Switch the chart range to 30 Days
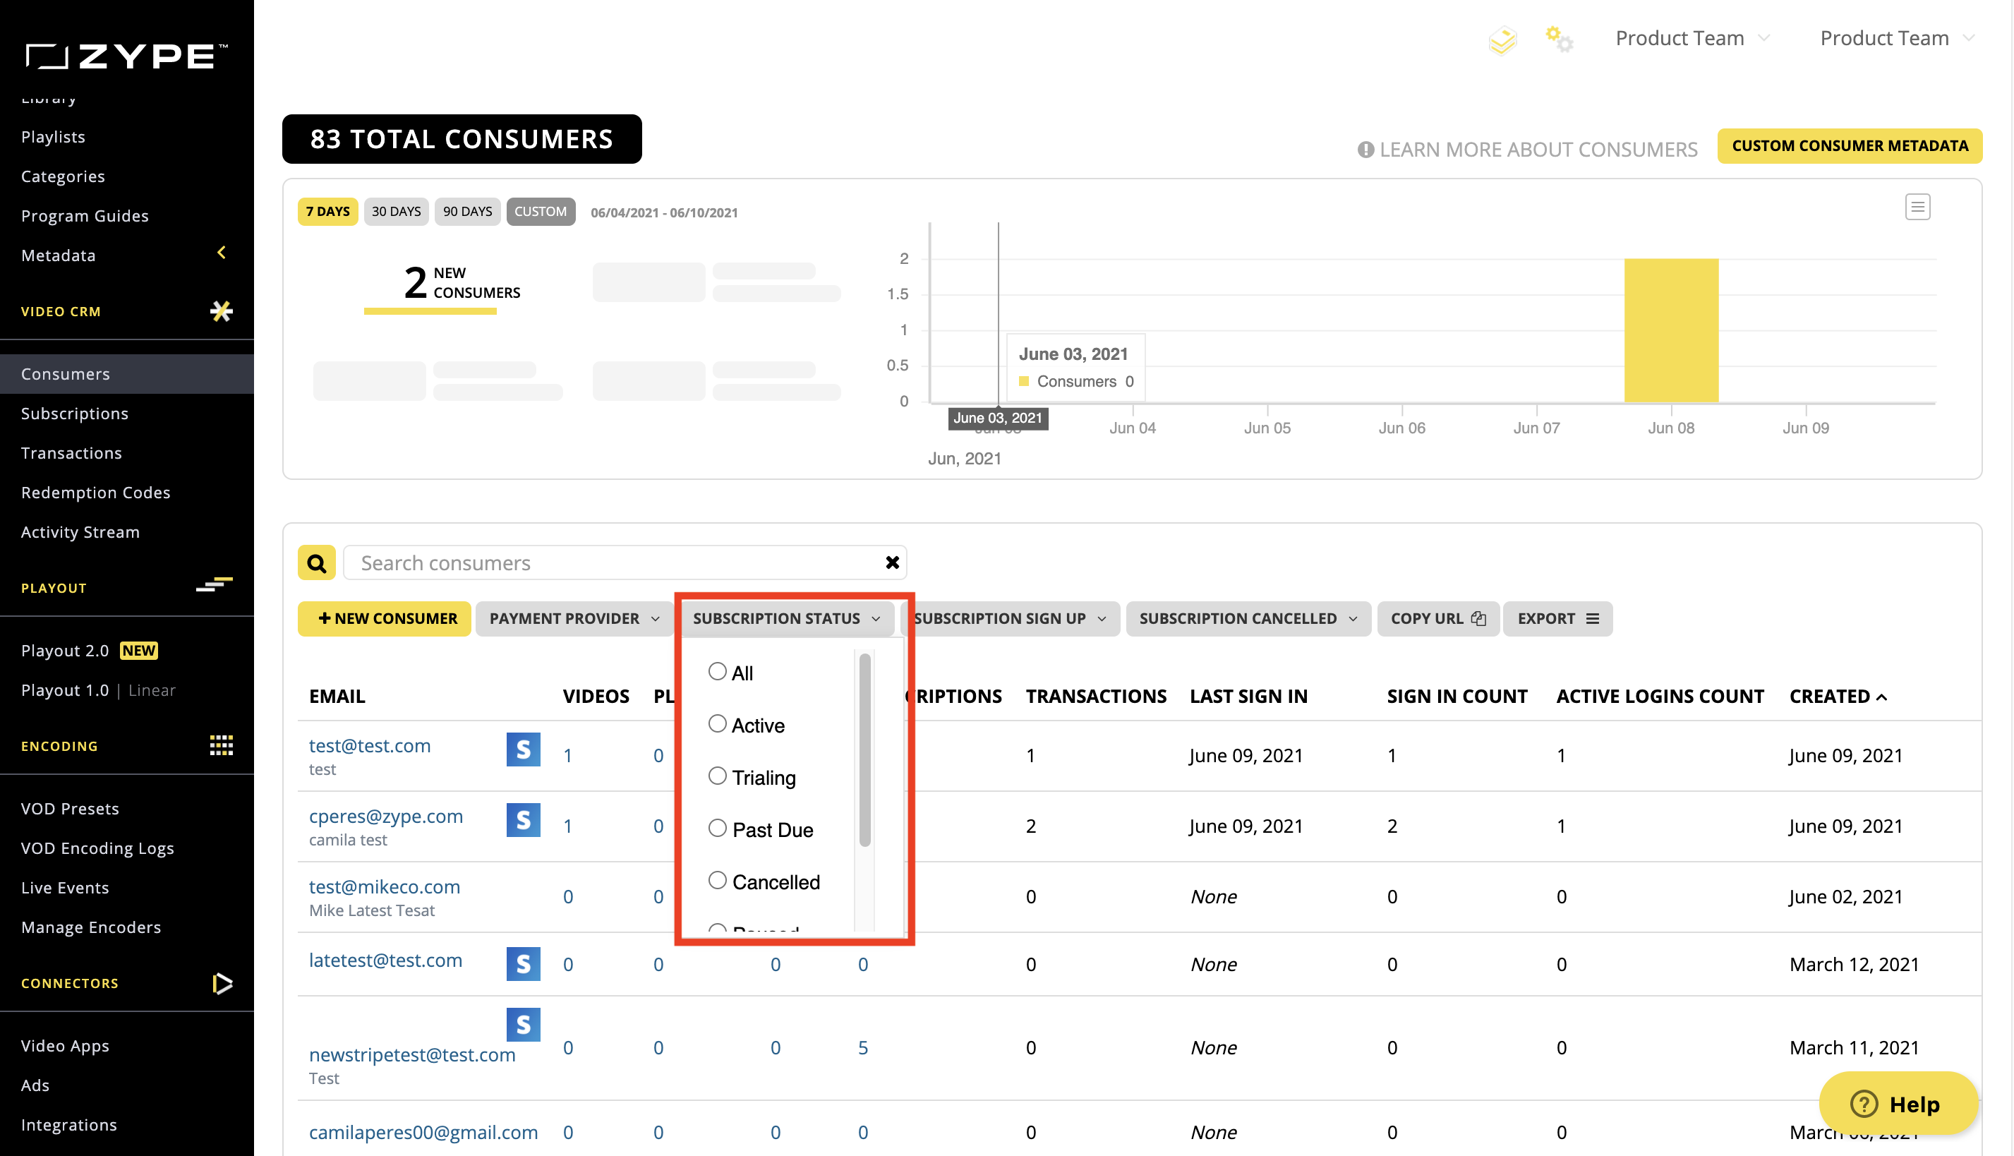The height and width of the screenshot is (1156, 2014). coord(396,211)
